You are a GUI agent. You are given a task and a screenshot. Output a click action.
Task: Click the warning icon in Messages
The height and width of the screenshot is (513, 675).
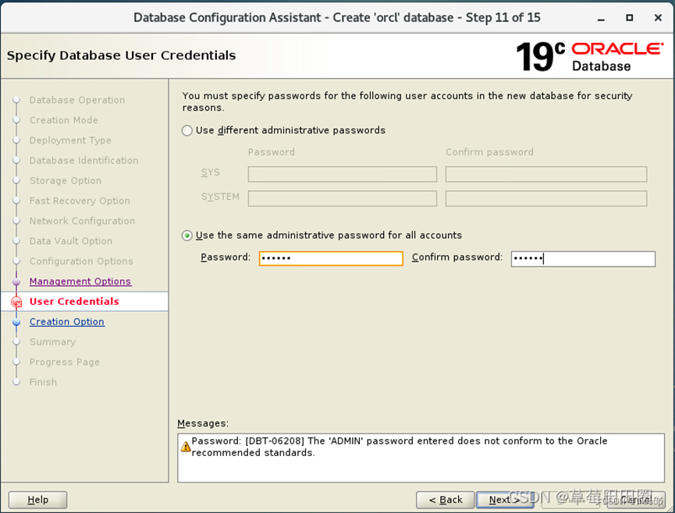[x=186, y=447]
